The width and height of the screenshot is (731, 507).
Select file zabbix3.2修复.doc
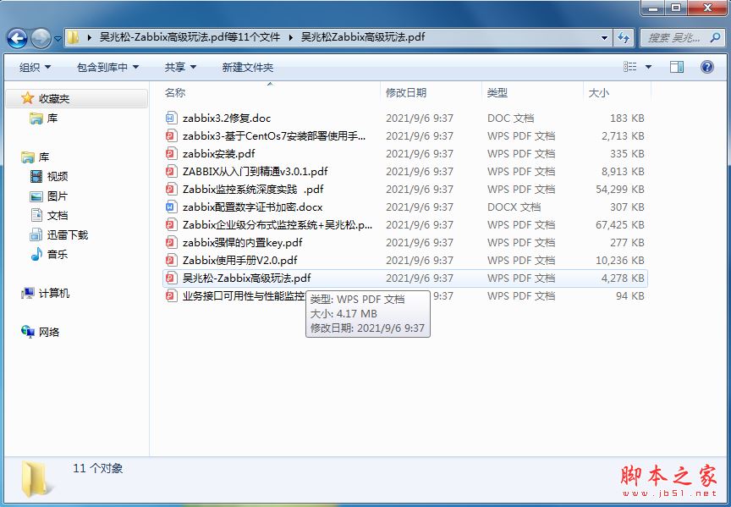[227, 118]
